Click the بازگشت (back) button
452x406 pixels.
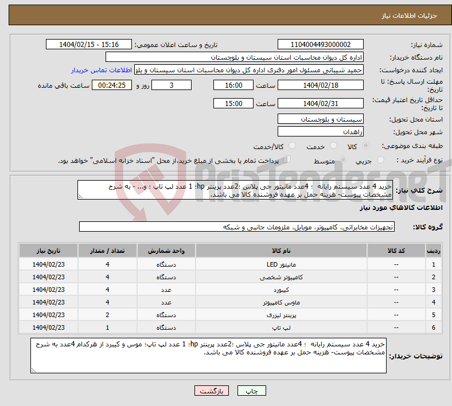[212, 391]
